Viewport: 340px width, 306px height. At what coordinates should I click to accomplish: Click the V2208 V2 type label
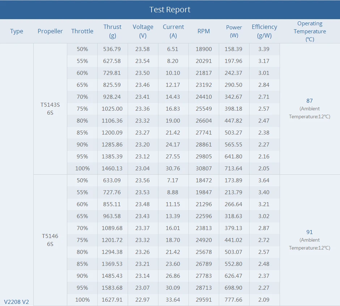click(x=17, y=301)
